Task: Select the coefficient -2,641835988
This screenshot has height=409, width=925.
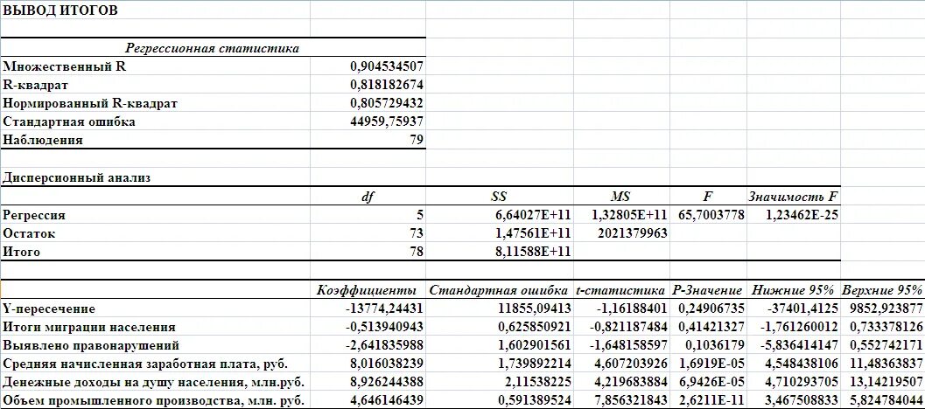Action: click(x=385, y=345)
